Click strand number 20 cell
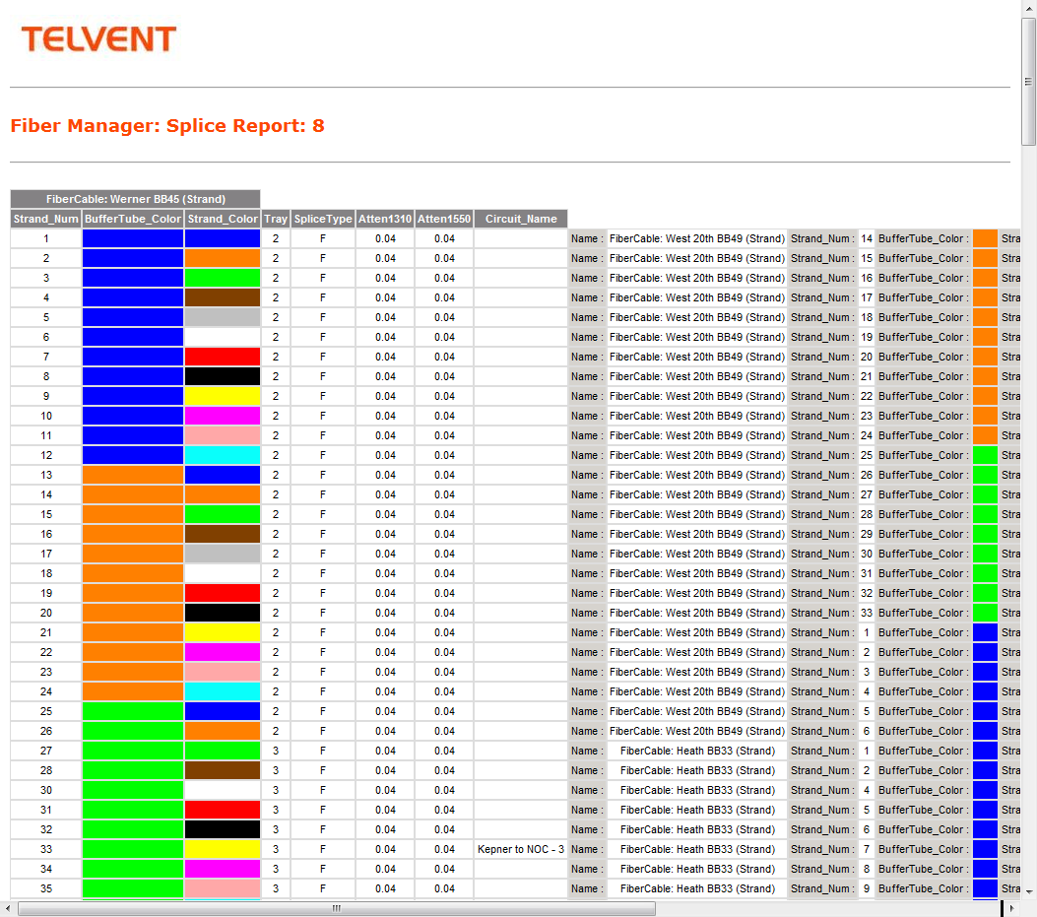Viewport: 1037px width, 917px height. click(45, 613)
